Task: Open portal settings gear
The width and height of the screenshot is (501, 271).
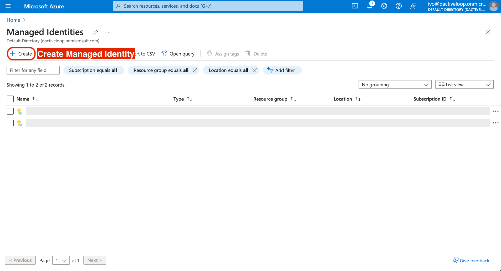Action: pos(384,6)
